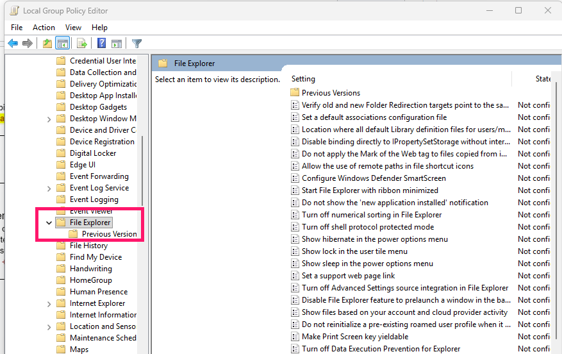Image resolution: width=562 pixels, height=354 pixels.
Task: Select 'Show lock in the user tile menu'
Action: point(354,251)
